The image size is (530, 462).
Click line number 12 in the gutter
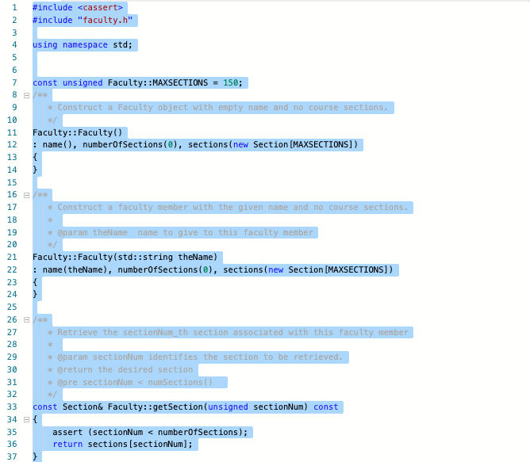click(12, 144)
